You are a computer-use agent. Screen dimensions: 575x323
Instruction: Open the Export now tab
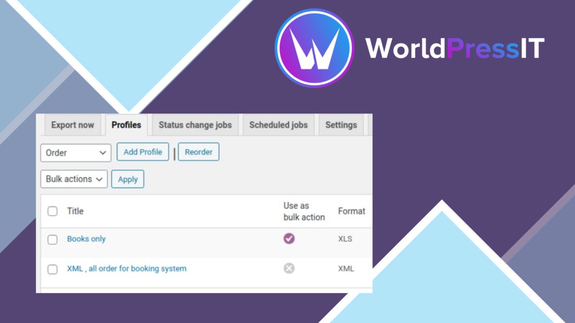click(72, 125)
